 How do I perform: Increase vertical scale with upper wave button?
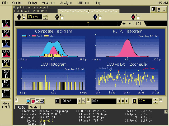pos(45,15)
